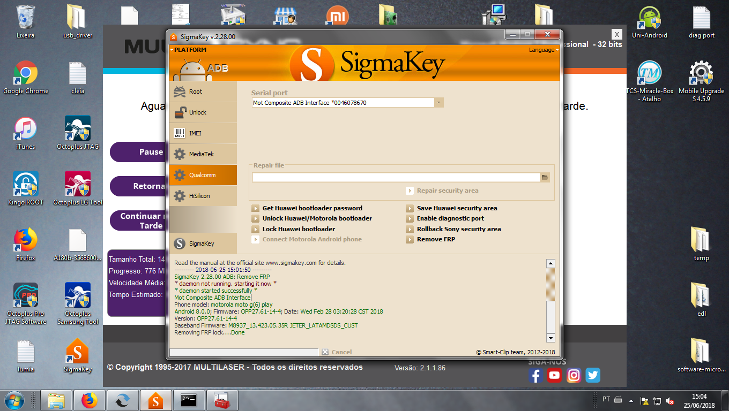Open the lumia file on the desktop
Screen dimensions: 729x411
click(25, 356)
